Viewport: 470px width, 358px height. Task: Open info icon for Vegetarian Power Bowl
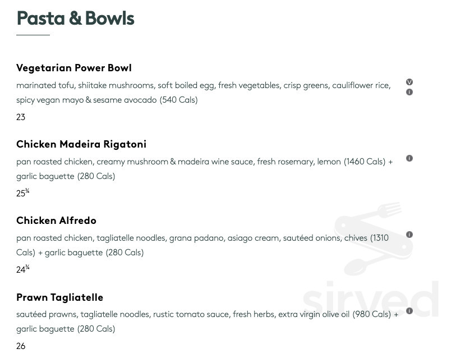(x=409, y=92)
